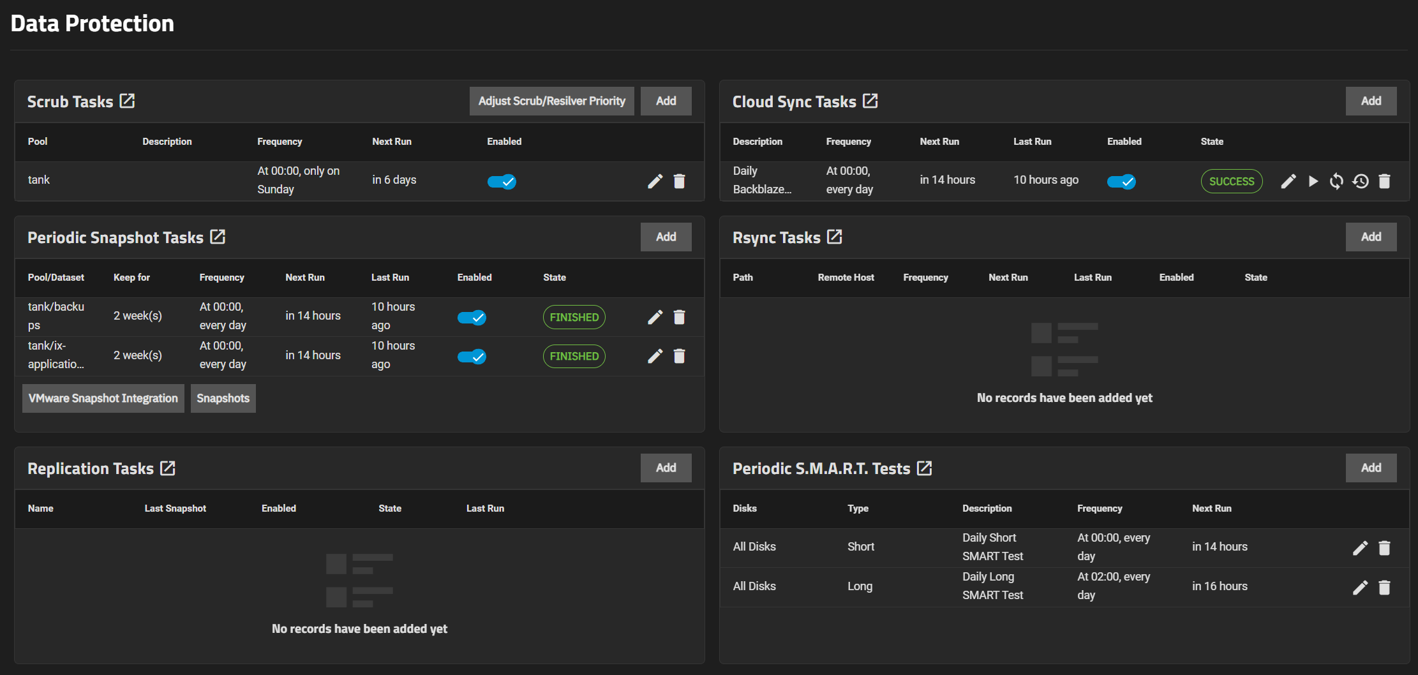Click the Periodic Snapshot Tasks heading
The image size is (1418, 675).
click(x=116, y=237)
